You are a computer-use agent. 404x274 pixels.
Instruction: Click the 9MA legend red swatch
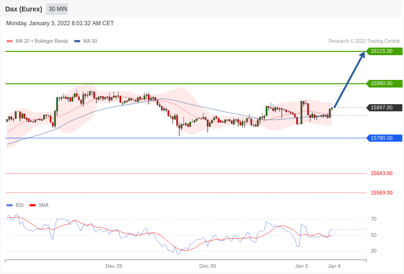coord(32,205)
